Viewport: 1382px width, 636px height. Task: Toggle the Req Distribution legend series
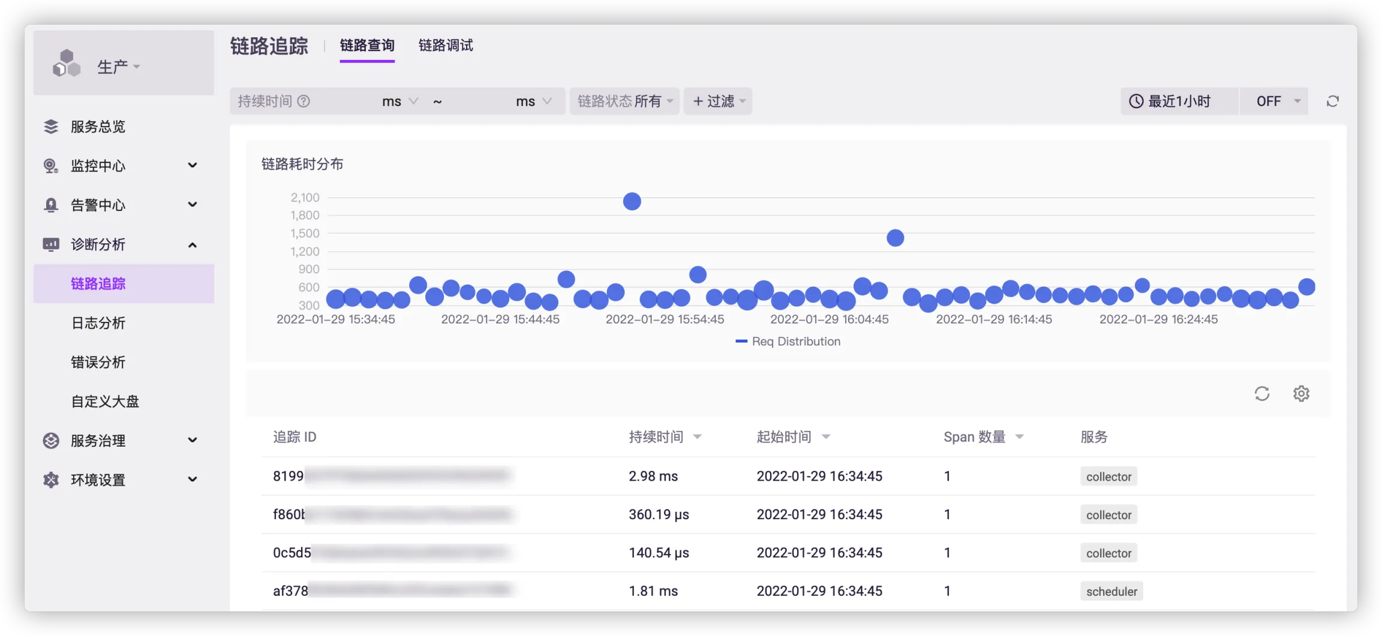(x=788, y=342)
